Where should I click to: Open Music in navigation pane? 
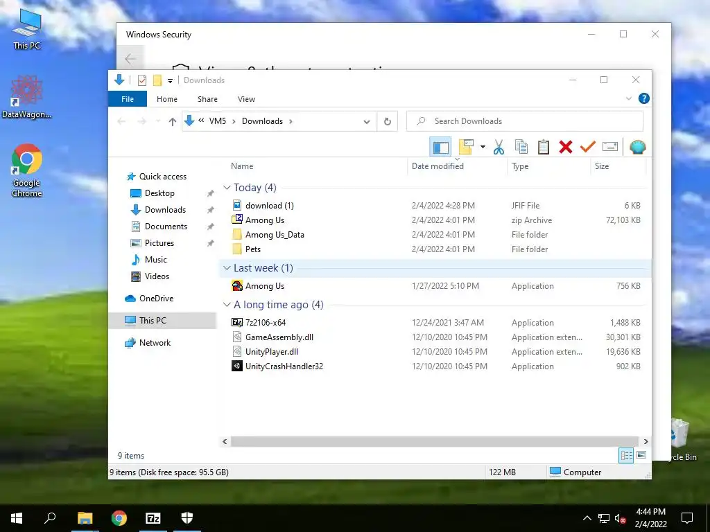[155, 260]
